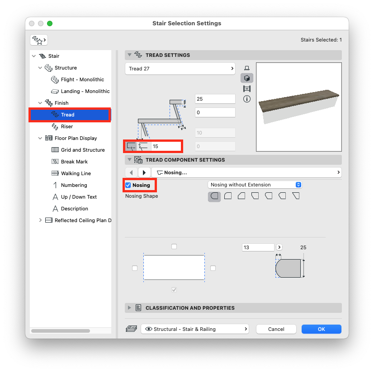Cancel the Stair Selection Settings dialog
Image resolution: width=374 pixels, height=372 pixels.
(x=276, y=329)
